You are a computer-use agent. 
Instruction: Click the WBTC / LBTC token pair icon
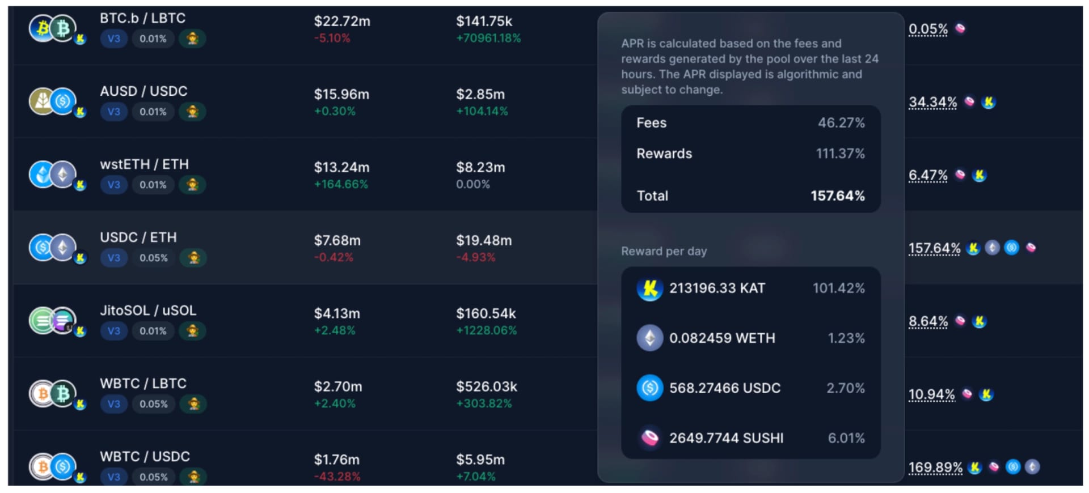click(53, 394)
